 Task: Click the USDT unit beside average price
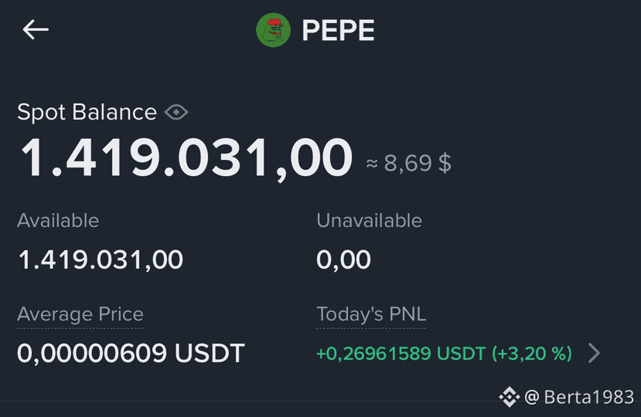tap(210, 353)
